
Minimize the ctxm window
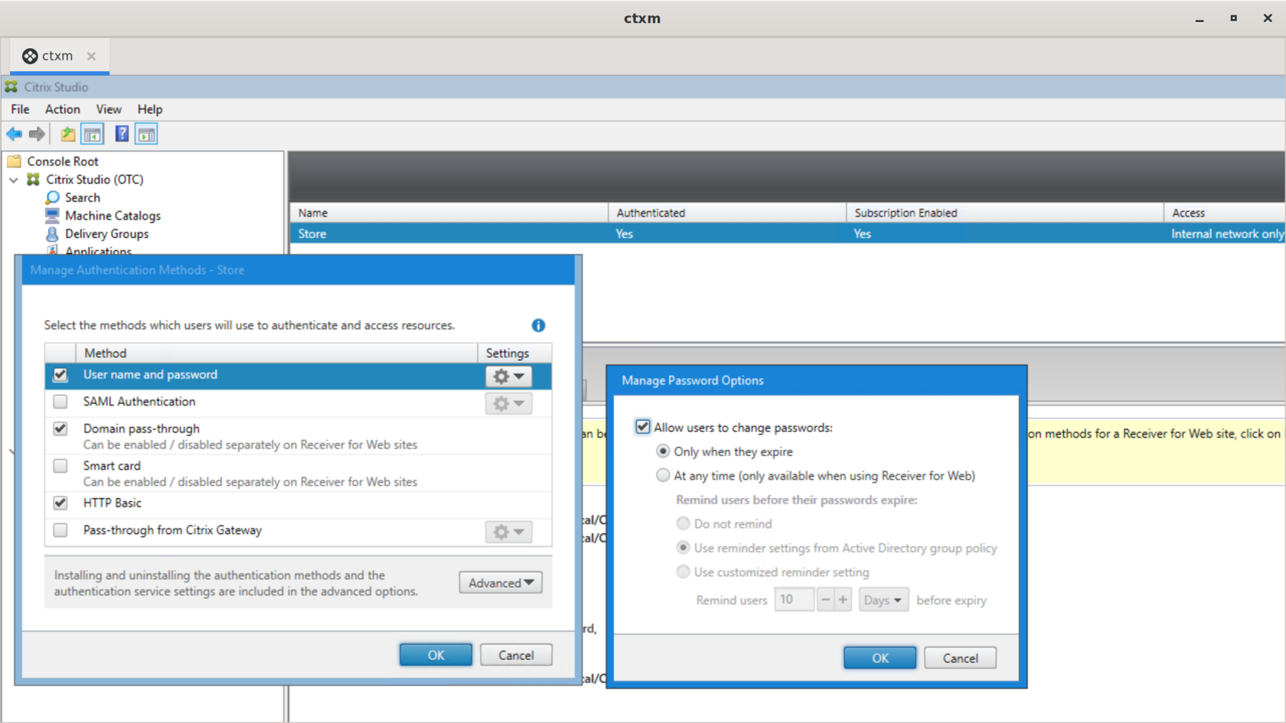1200,18
